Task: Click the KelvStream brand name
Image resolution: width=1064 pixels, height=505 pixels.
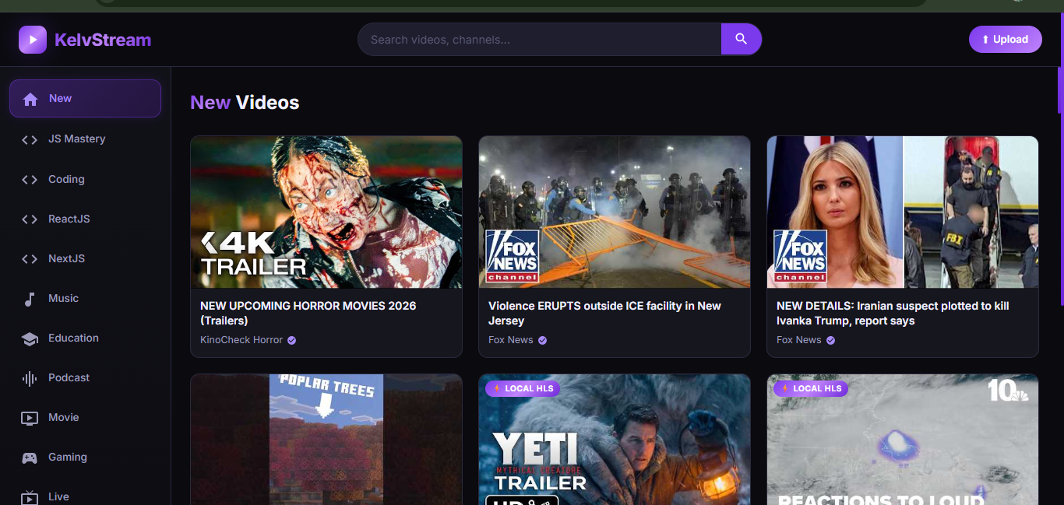Action: point(103,40)
